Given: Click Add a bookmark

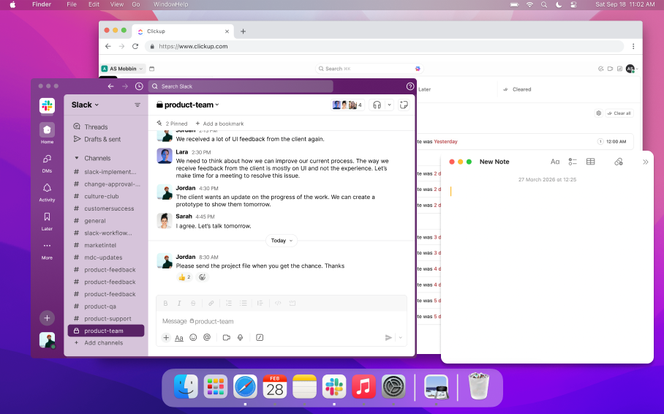Looking at the screenshot, I should tap(219, 124).
